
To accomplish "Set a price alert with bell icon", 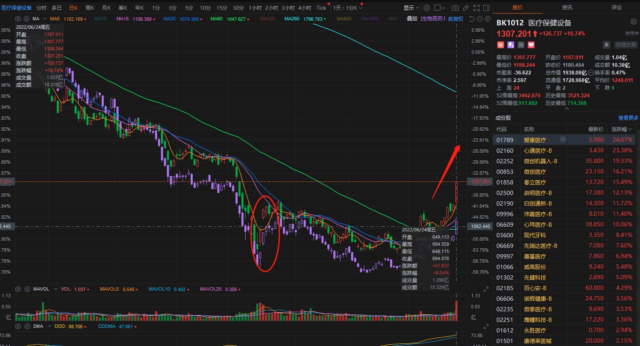I will [x=607, y=45].
